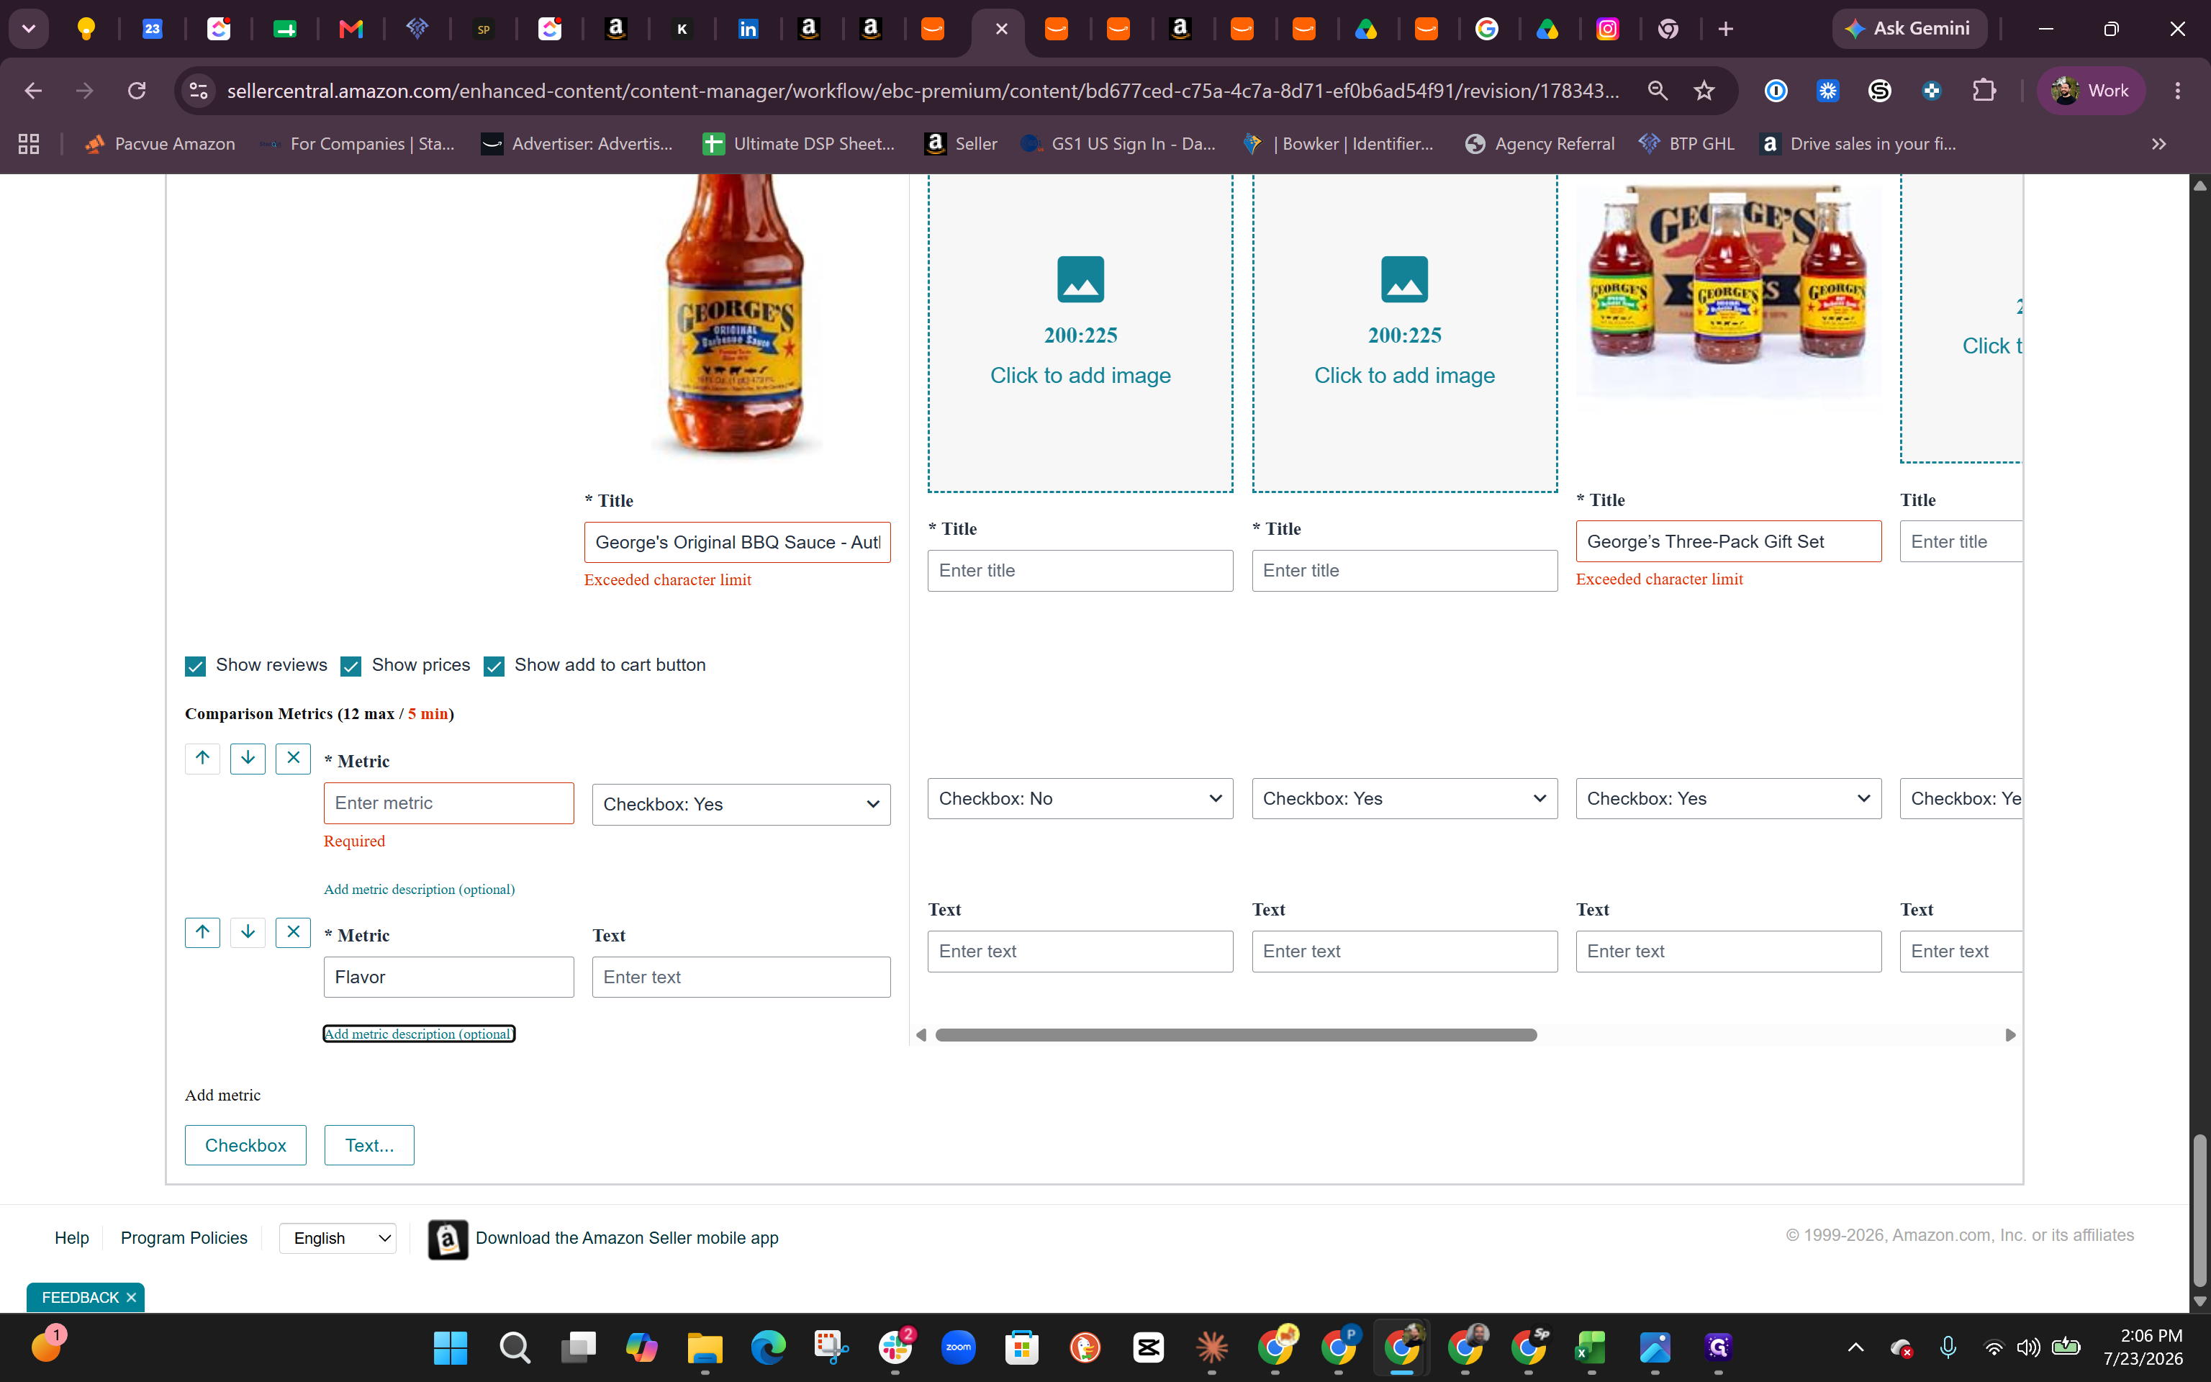This screenshot has width=2211, height=1382.
Task: Remove the Flavor metric row
Action: [293, 932]
